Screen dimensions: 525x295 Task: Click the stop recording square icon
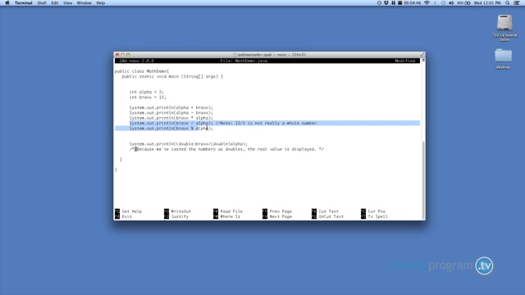tap(399, 2)
